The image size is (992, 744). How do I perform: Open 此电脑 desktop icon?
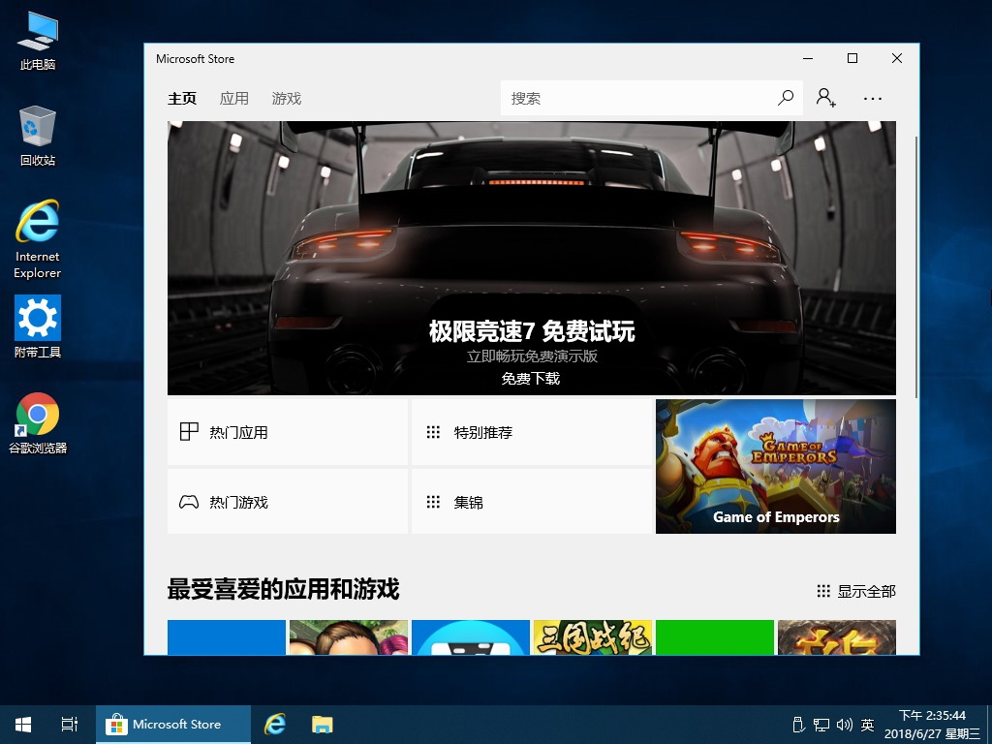click(x=38, y=42)
